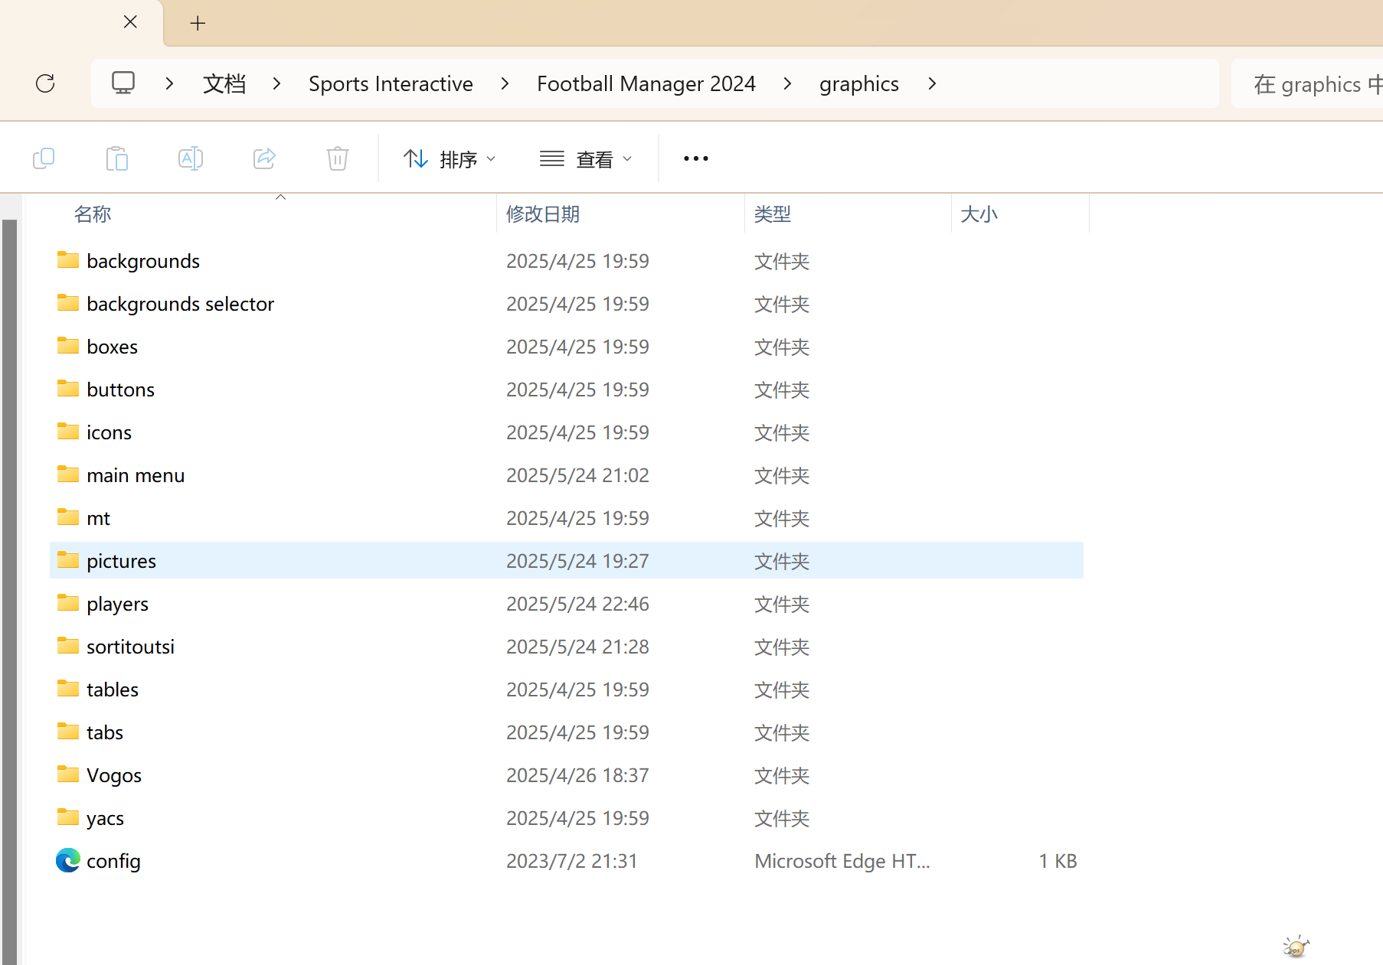Viewport: 1383px width, 965px height.
Task: Click the date 2025/5/24 19:27 of pictures
Action: (577, 561)
